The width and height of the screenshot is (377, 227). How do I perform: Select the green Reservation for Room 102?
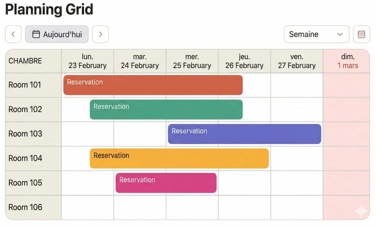point(166,109)
